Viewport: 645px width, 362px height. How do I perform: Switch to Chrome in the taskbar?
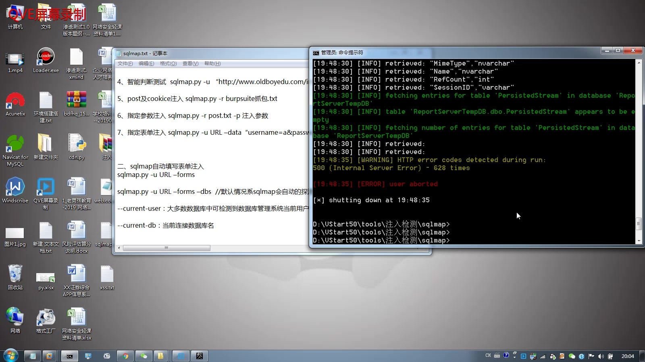(125, 356)
